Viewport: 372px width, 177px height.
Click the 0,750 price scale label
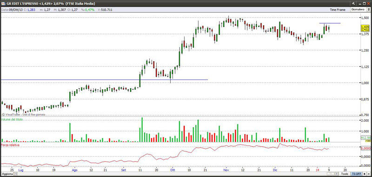tap(365, 115)
